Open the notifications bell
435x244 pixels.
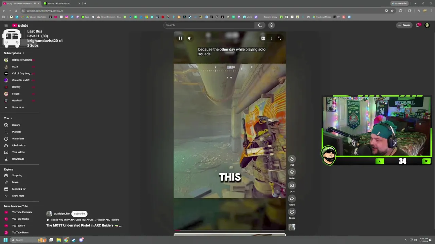(418, 25)
